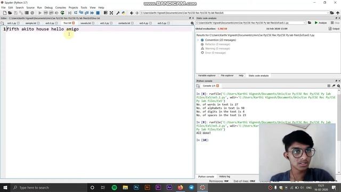Screen dimensions: 341x192
Task: Click the Firefox icon in the taskbar
Action: [x=180, y=187]
